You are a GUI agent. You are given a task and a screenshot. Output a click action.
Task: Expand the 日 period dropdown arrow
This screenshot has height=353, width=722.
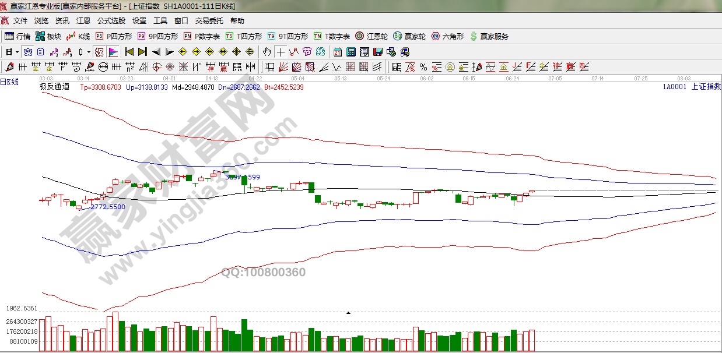point(17,52)
